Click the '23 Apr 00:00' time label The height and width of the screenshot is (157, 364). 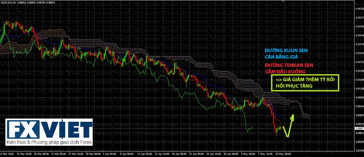point(196,154)
